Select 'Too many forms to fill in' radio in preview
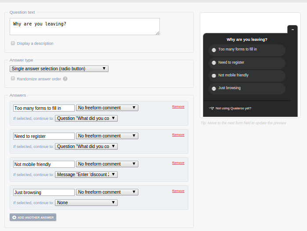 (x=214, y=50)
